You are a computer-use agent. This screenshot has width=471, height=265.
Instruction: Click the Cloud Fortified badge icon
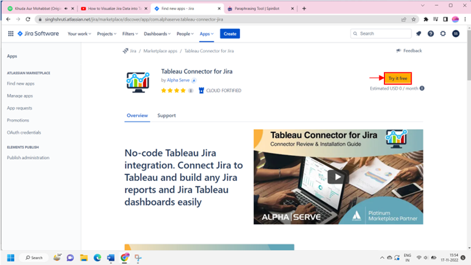202,90
